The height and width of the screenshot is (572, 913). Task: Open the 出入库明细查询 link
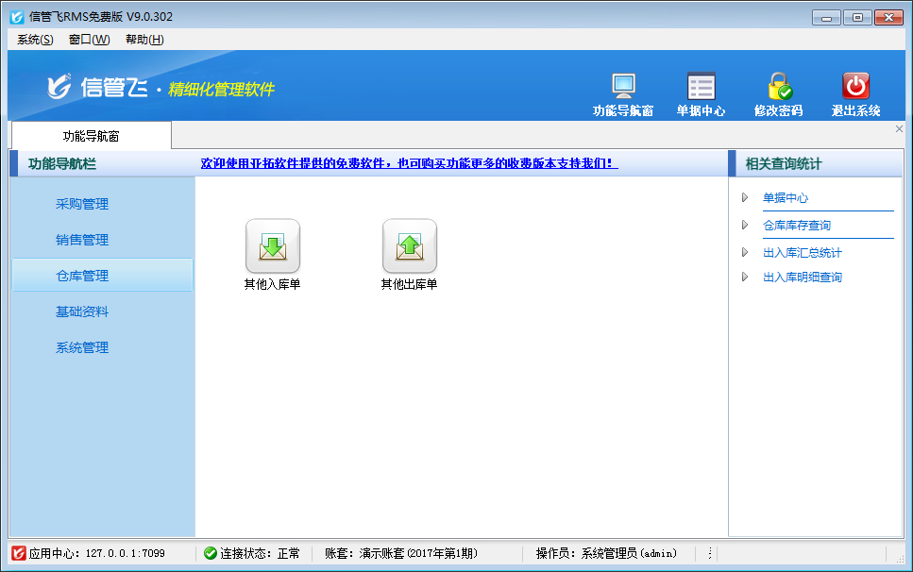pos(802,278)
